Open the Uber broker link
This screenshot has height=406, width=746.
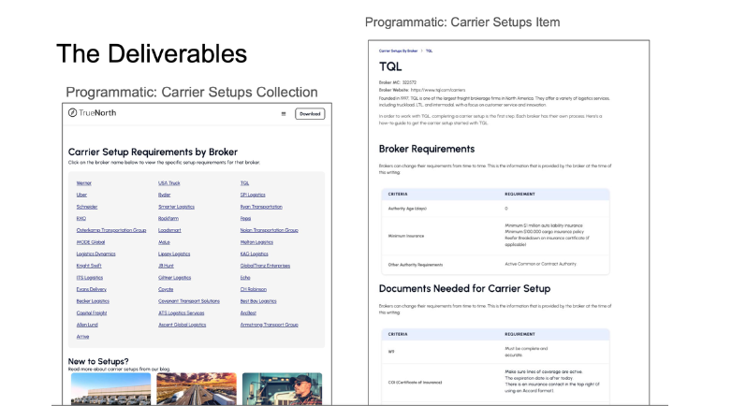[x=81, y=195]
